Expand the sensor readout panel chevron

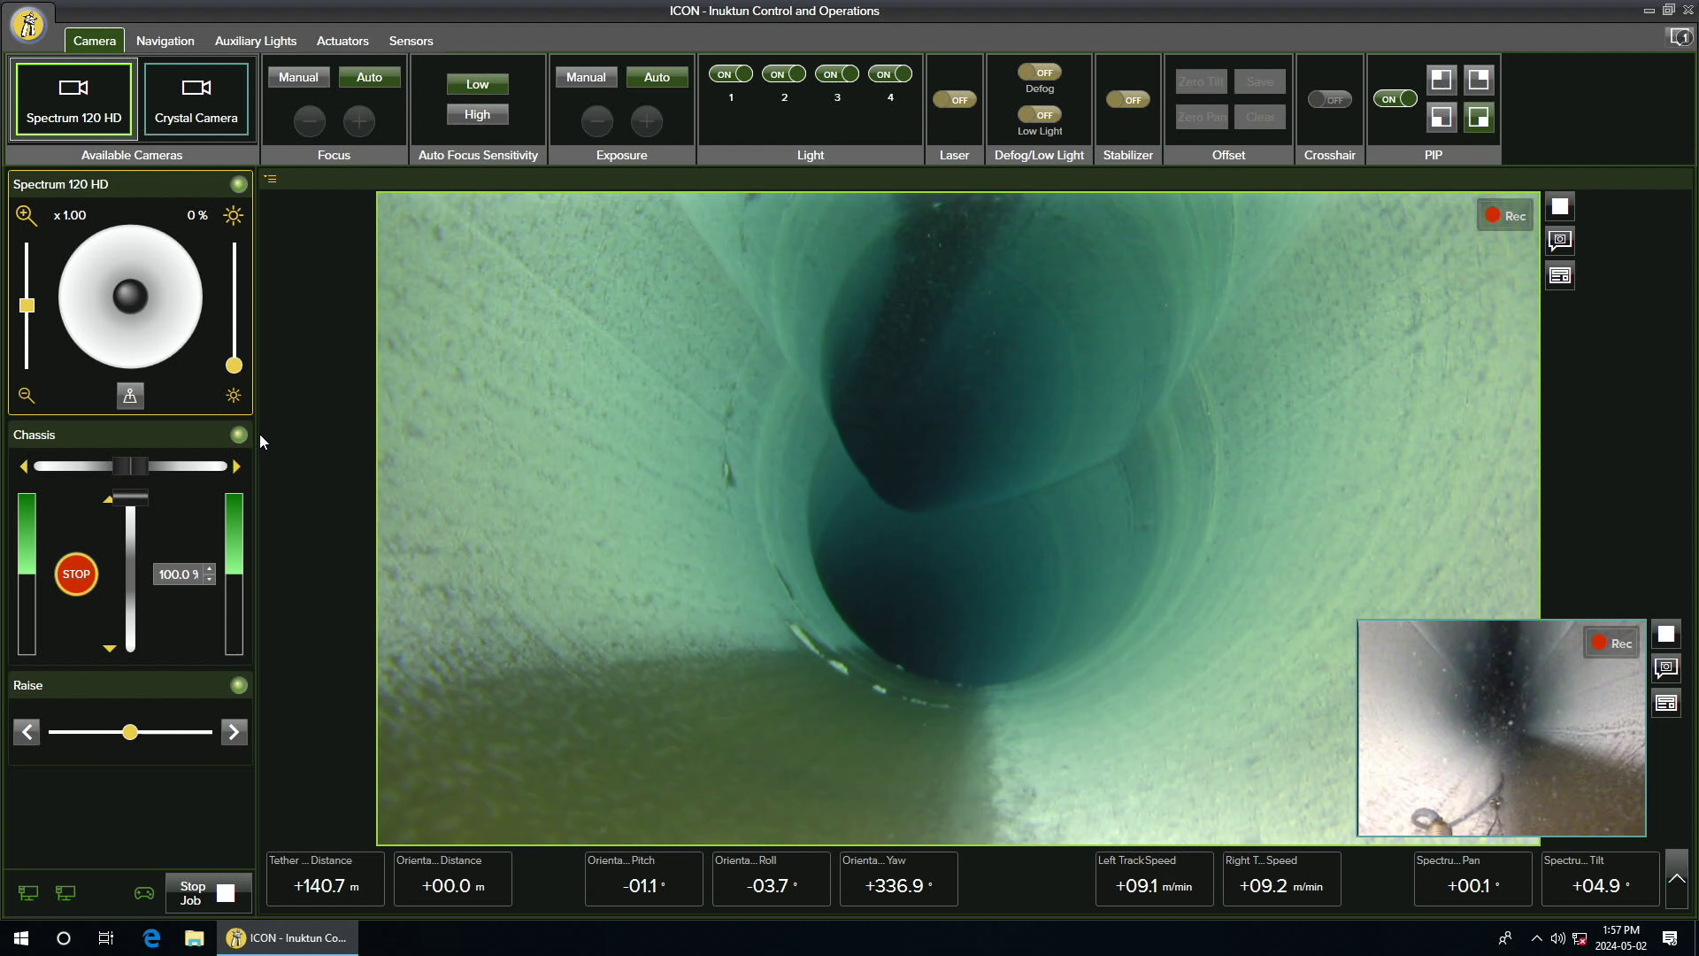pos(1677,879)
